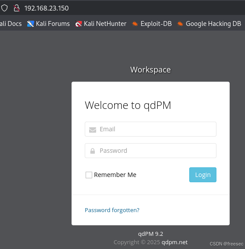
Task: Visit the qdpm.net footer link
Action: (174, 242)
